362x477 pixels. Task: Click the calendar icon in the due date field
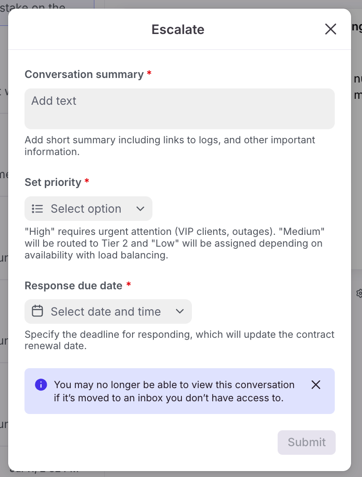pos(37,312)
